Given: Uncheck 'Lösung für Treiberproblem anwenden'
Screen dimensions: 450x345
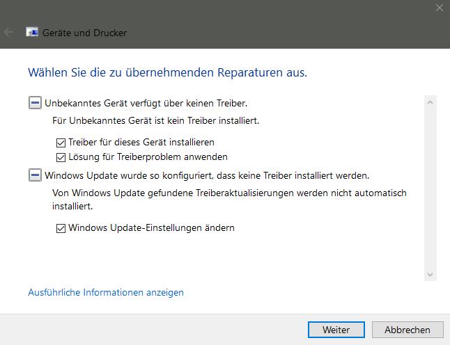Looking at the screenshot, I should 61,157.
